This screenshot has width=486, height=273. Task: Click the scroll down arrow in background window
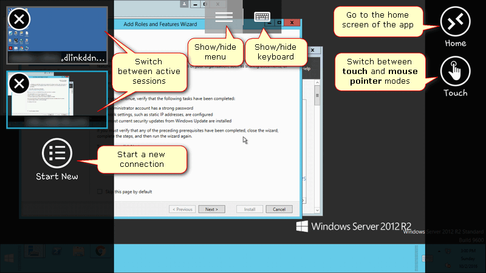point(317,210)
